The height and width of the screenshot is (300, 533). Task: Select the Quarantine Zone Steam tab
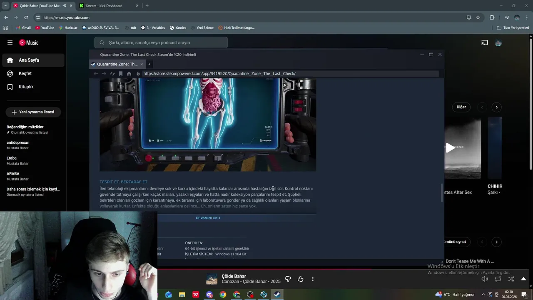pyautogui.click(x=117, y=64)
